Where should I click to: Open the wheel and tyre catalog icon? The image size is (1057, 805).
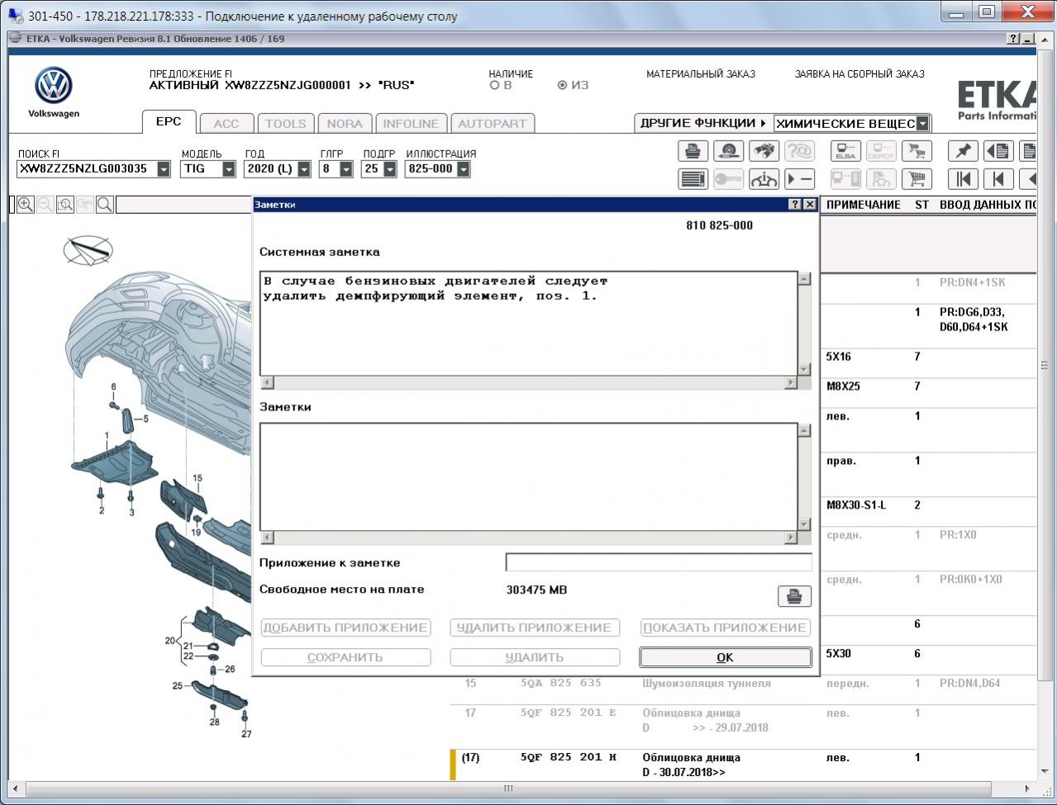point(728,151)
